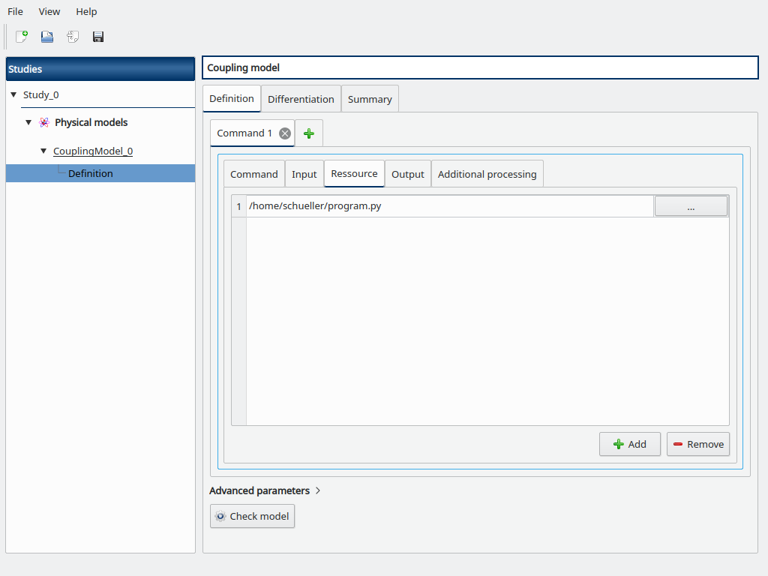Collapse the Physical models node arrow
This screenshot has width=768, height=576.
[x=28, y=122]
